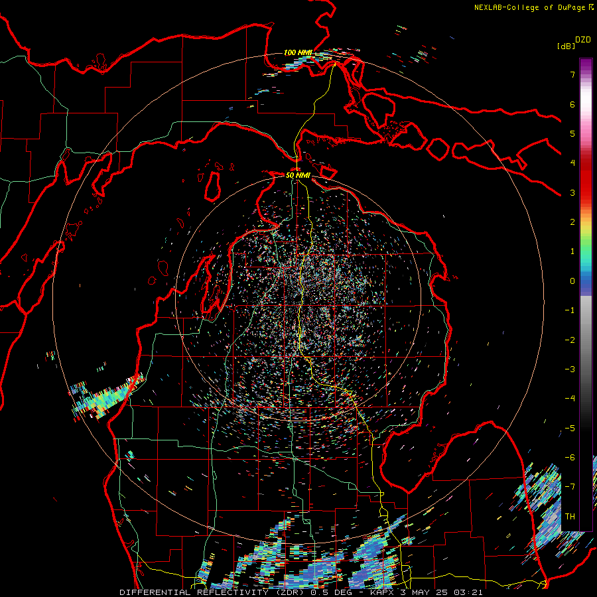
Task: Click the TH label on the color bar
Action: coord(570,516)
